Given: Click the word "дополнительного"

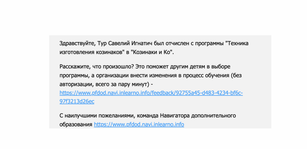Looking at the screenshot, I should (x=213, y=116).
